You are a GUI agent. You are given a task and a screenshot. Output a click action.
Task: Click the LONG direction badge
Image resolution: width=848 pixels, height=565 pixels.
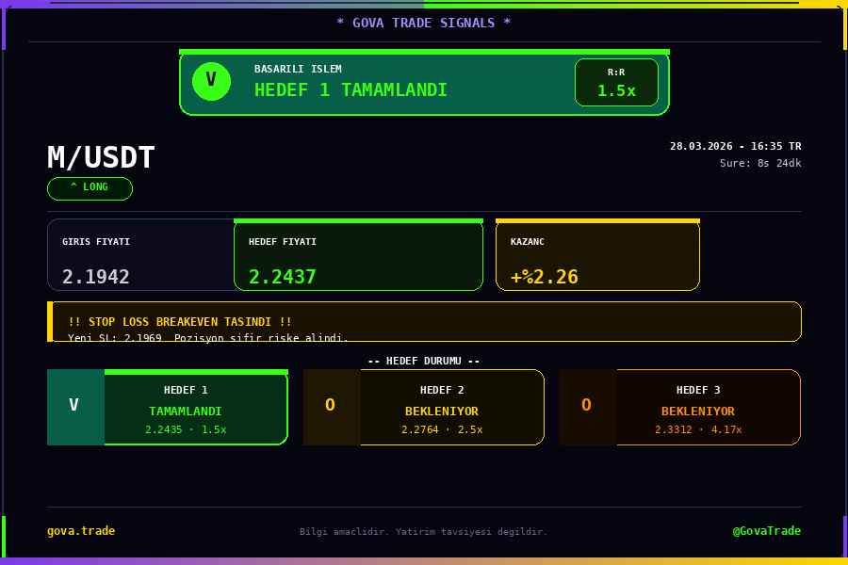coord(90,188)
